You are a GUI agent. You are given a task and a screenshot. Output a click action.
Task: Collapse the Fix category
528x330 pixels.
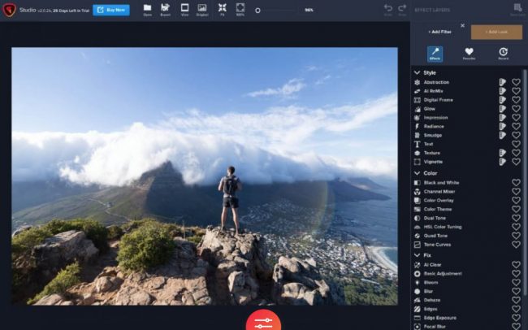click(x=418, y=256)
